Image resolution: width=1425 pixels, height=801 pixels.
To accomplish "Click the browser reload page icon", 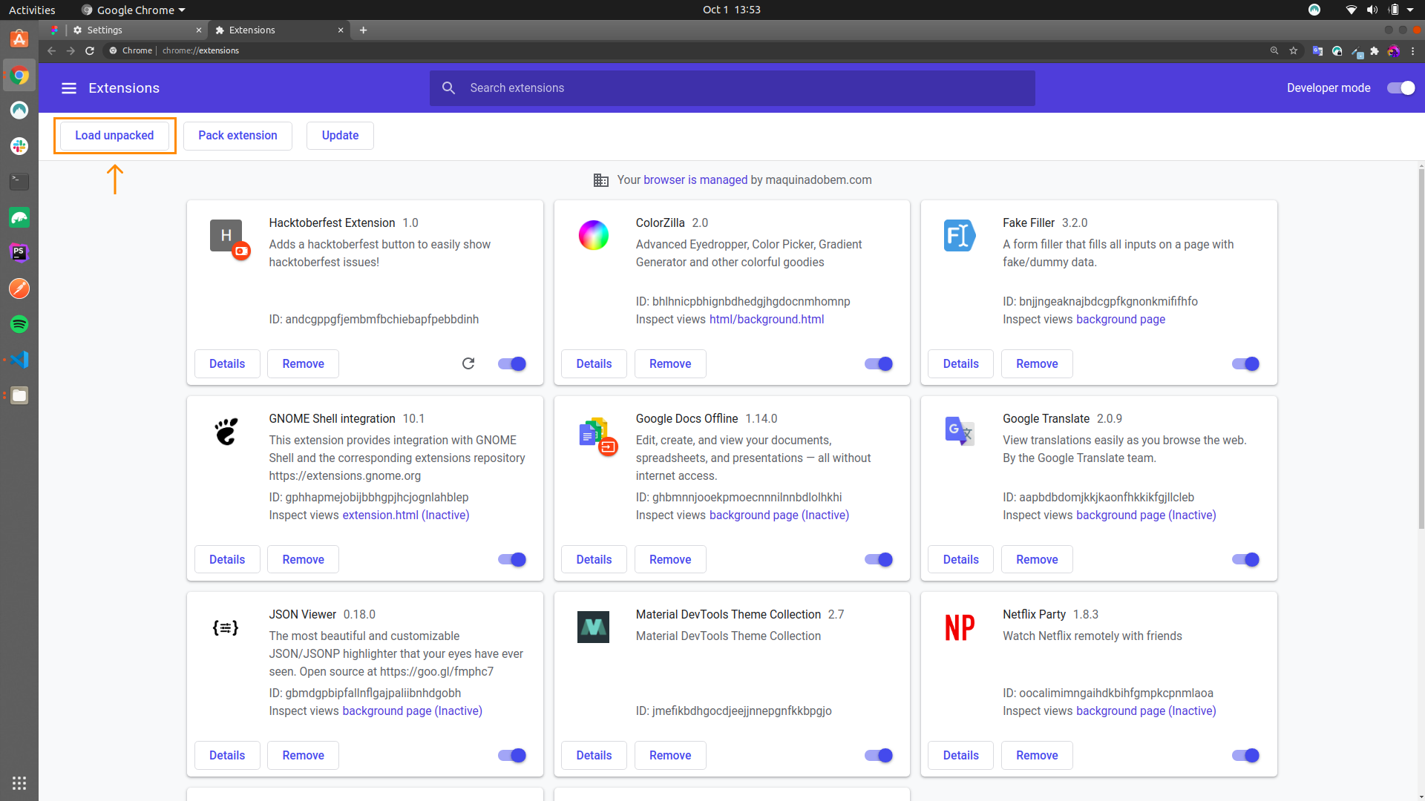I will [90, 50].
